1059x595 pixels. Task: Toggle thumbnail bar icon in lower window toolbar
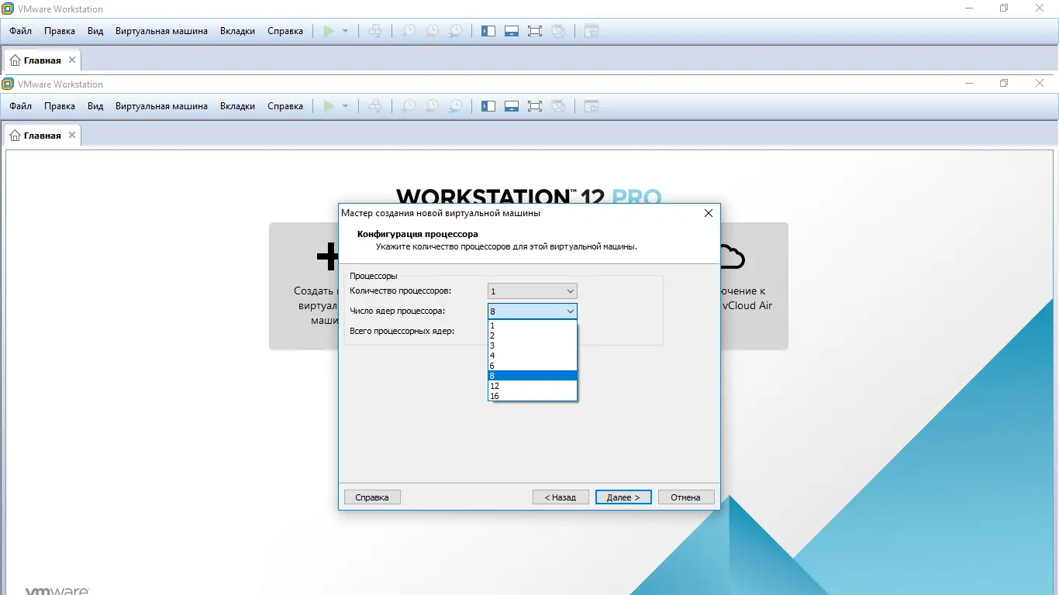tap(511, 106)
